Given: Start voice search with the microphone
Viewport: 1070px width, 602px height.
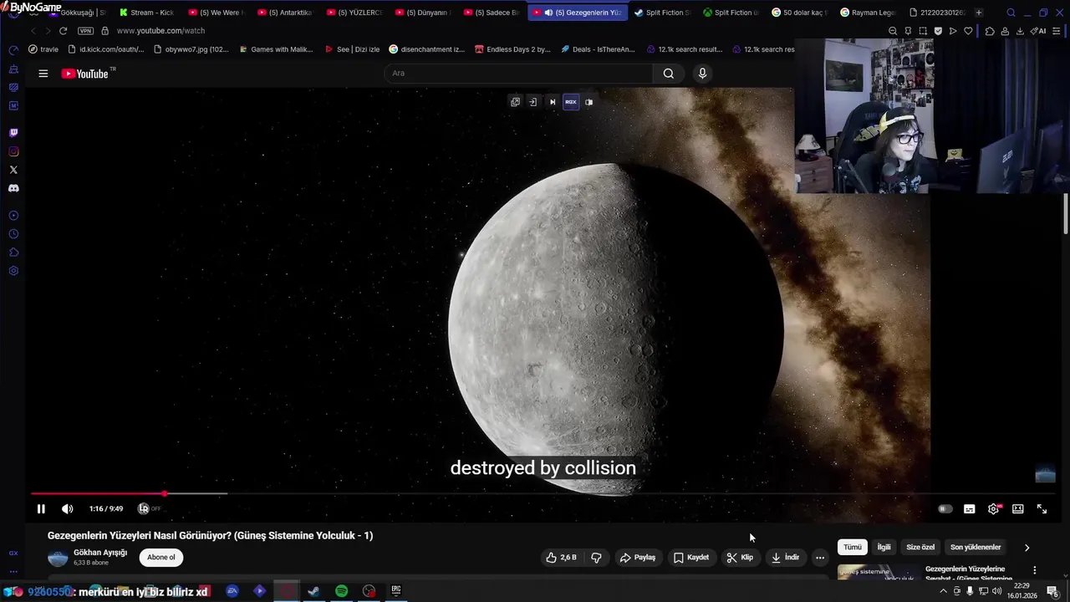Looking at the screenshot, I should point(702,73).
